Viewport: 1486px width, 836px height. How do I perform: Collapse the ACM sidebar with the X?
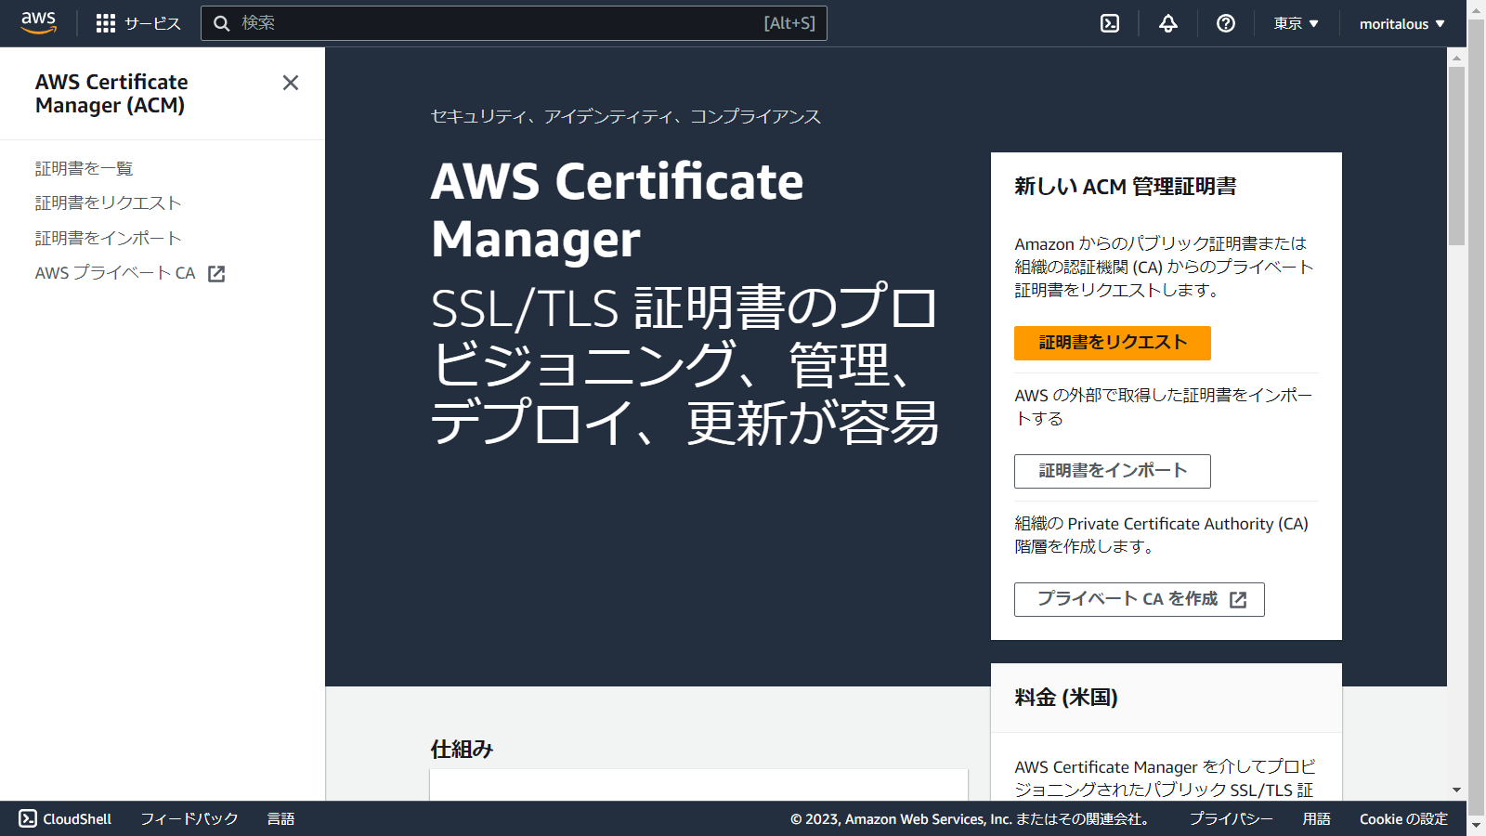coord(290,83)
